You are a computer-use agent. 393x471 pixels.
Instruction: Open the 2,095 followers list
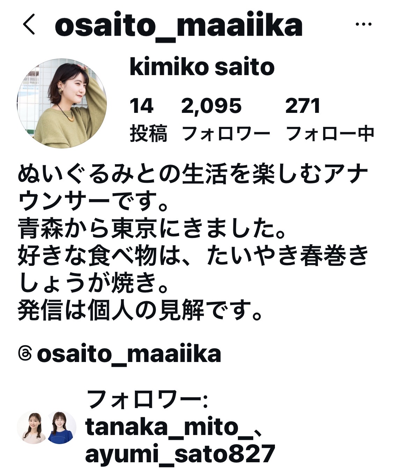(211, 106)
